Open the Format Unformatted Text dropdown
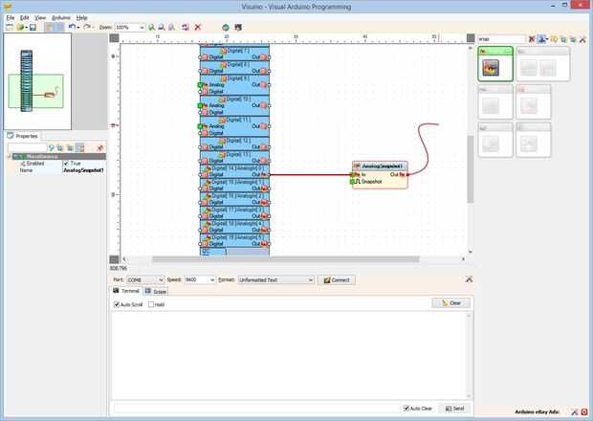The width and height of the screenshot is (593, 421). [x=311, y=280]
